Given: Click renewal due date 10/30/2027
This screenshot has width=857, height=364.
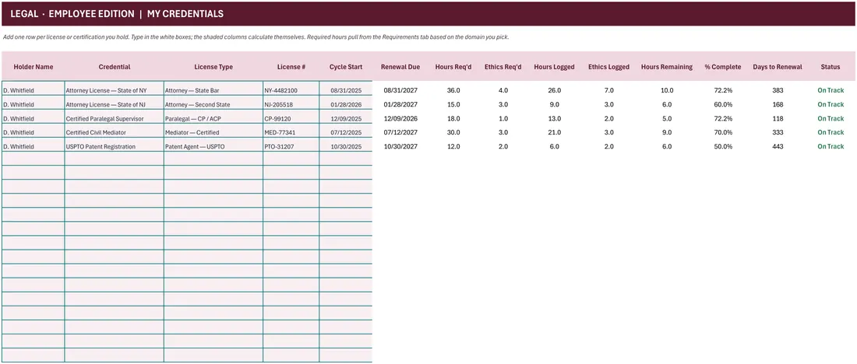Looking at the screenshot, I should pos(400,146).
